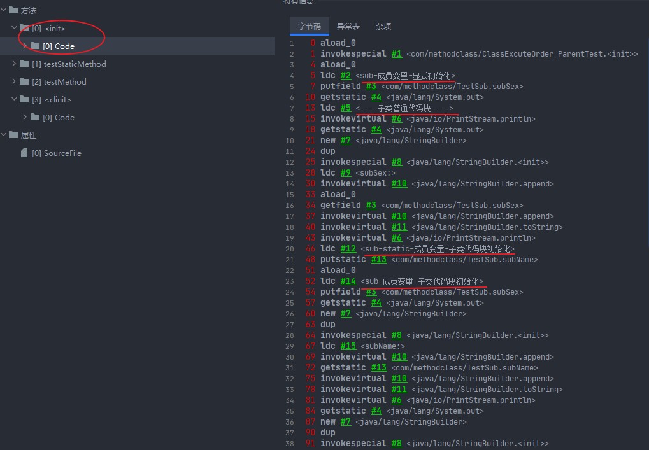Expand the [2] testMethod node
The width and height of the screenshot is (649, 450).
coord(14,81)
